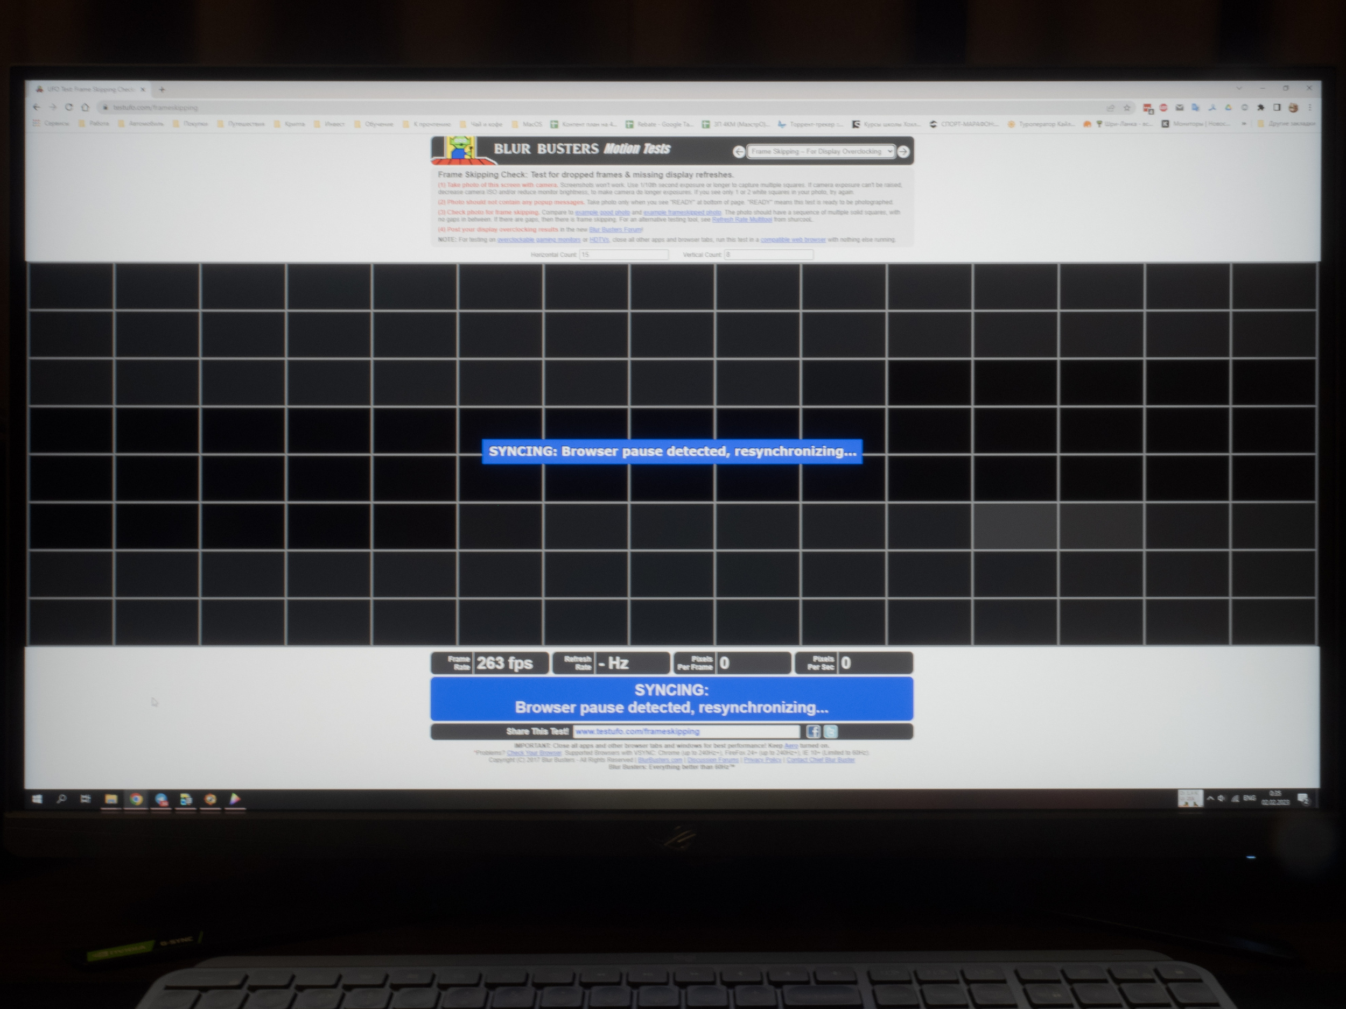The width and height of the screenshot is (1346, 1009).
Task: Share test on Facebook icon
Action: 813,732
